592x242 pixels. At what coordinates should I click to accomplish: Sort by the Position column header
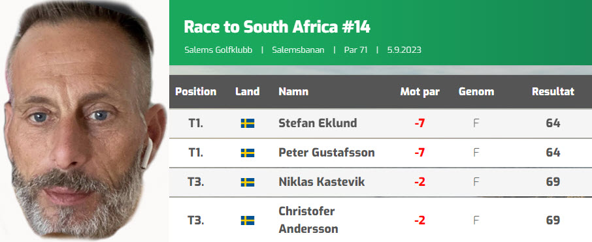(195, 91)
